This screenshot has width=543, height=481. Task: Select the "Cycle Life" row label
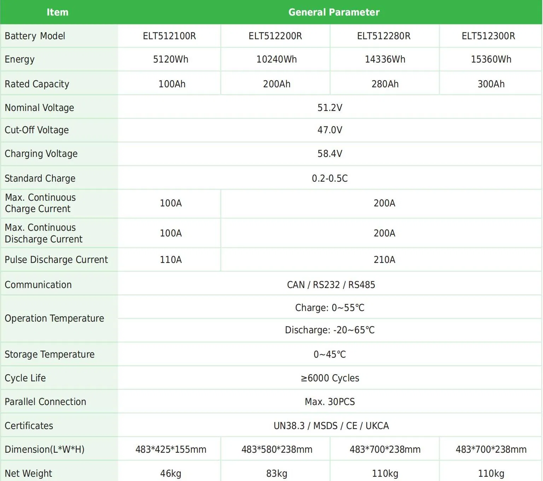click(x=25, y=378)
